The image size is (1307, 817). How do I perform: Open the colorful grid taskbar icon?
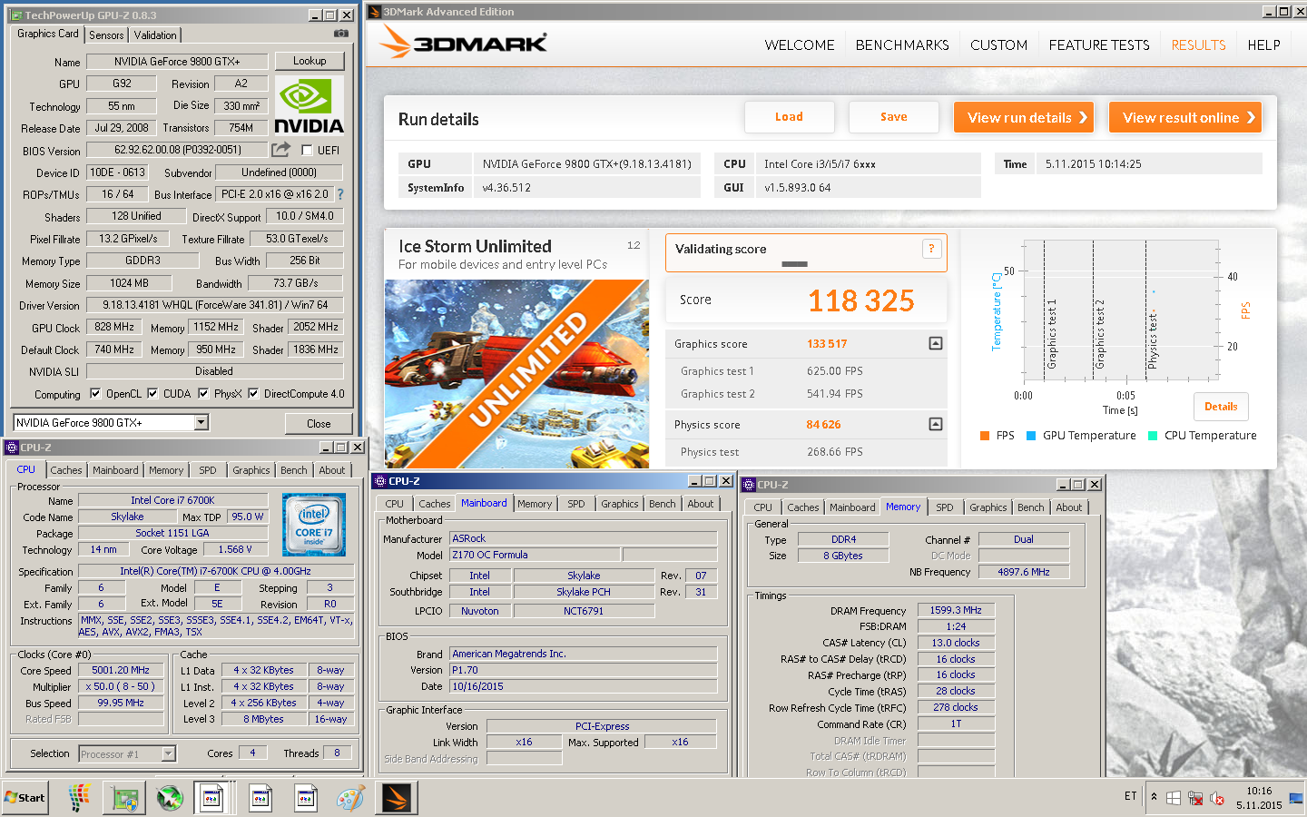(x=80, y=798)
